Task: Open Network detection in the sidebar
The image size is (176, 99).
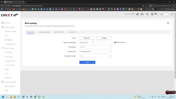Action: 10,86
